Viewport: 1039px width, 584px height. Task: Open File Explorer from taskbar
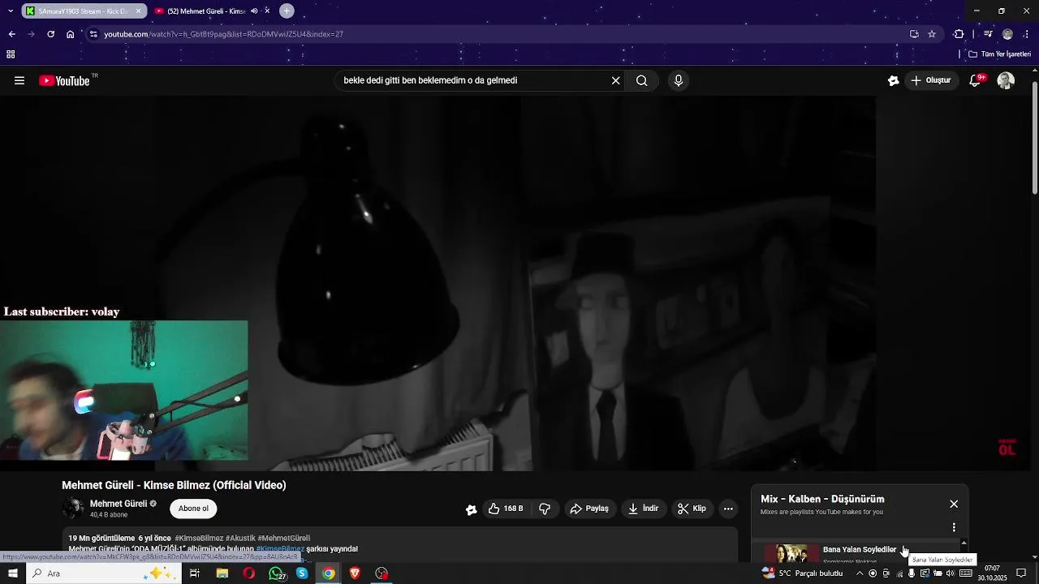click(222, 573)
